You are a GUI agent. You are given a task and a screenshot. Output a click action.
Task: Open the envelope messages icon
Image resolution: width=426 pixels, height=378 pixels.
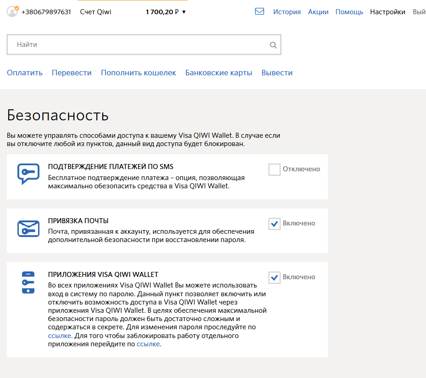tap(260, 11)
